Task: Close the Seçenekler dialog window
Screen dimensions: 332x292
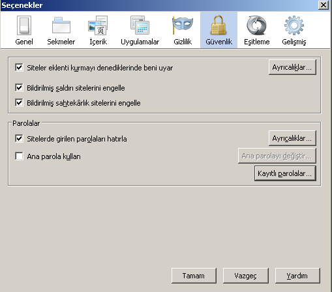Action: 324,5
